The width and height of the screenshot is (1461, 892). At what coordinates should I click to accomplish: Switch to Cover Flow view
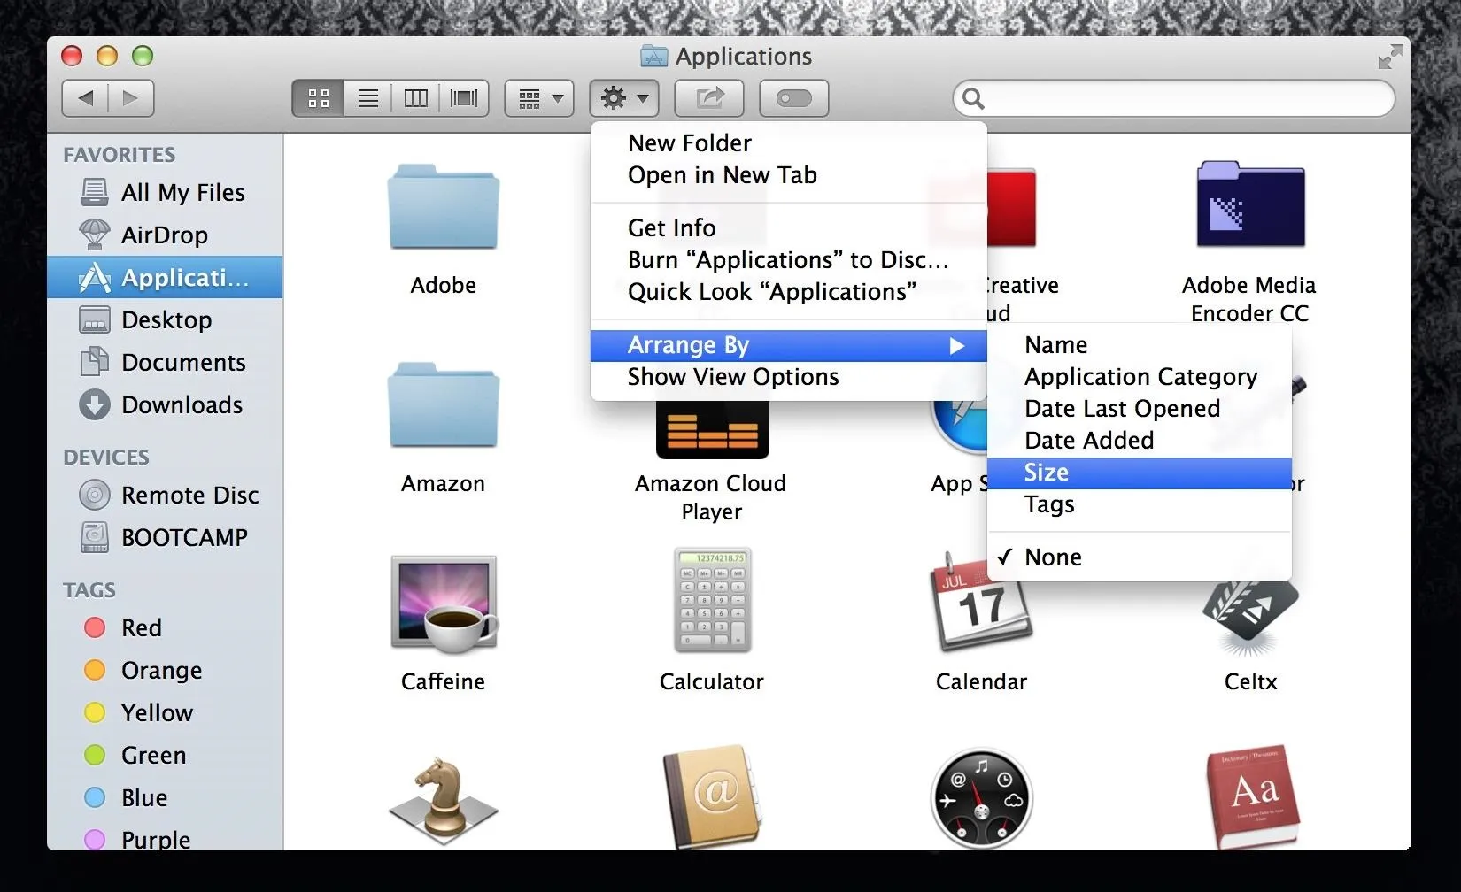[x=464, y=98]
